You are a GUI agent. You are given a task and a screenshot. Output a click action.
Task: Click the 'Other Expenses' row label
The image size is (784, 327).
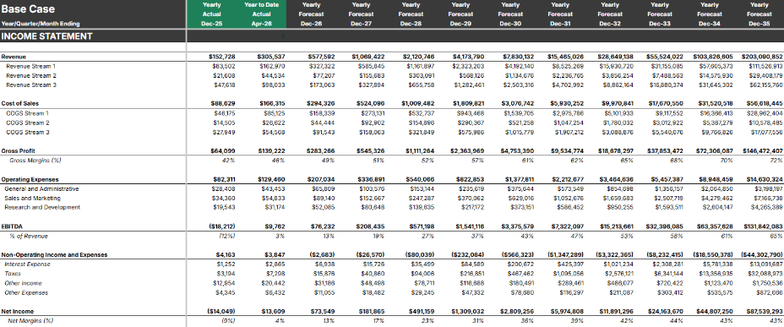(26, 292)
